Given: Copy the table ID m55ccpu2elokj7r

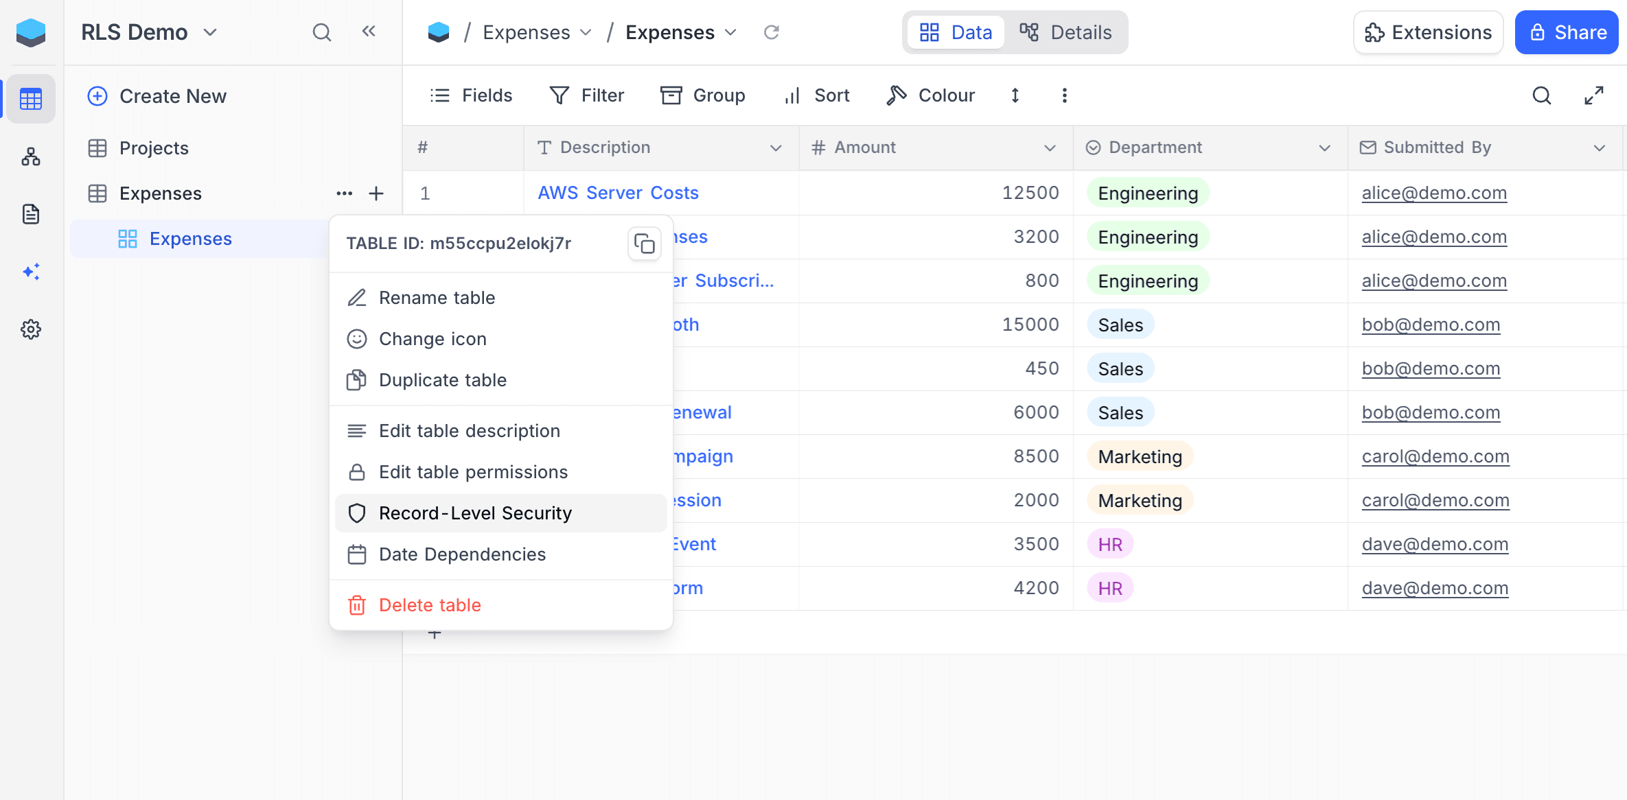Looking at the screenshot, I should (644, 243).
